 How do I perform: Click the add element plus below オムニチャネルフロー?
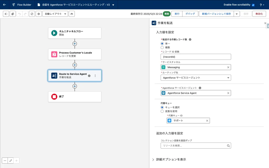click(75, 44)
